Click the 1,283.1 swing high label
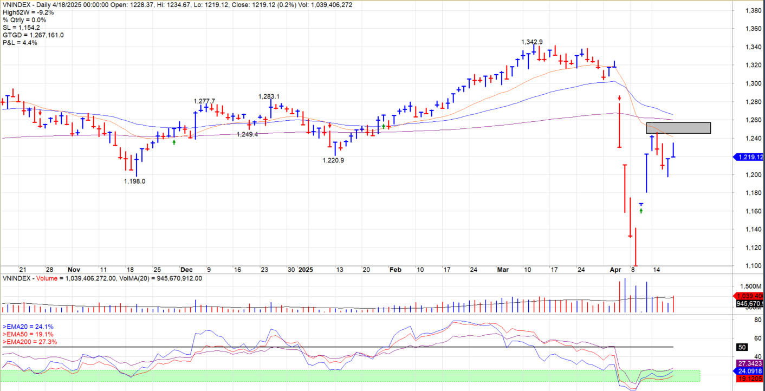 (269, 96)
